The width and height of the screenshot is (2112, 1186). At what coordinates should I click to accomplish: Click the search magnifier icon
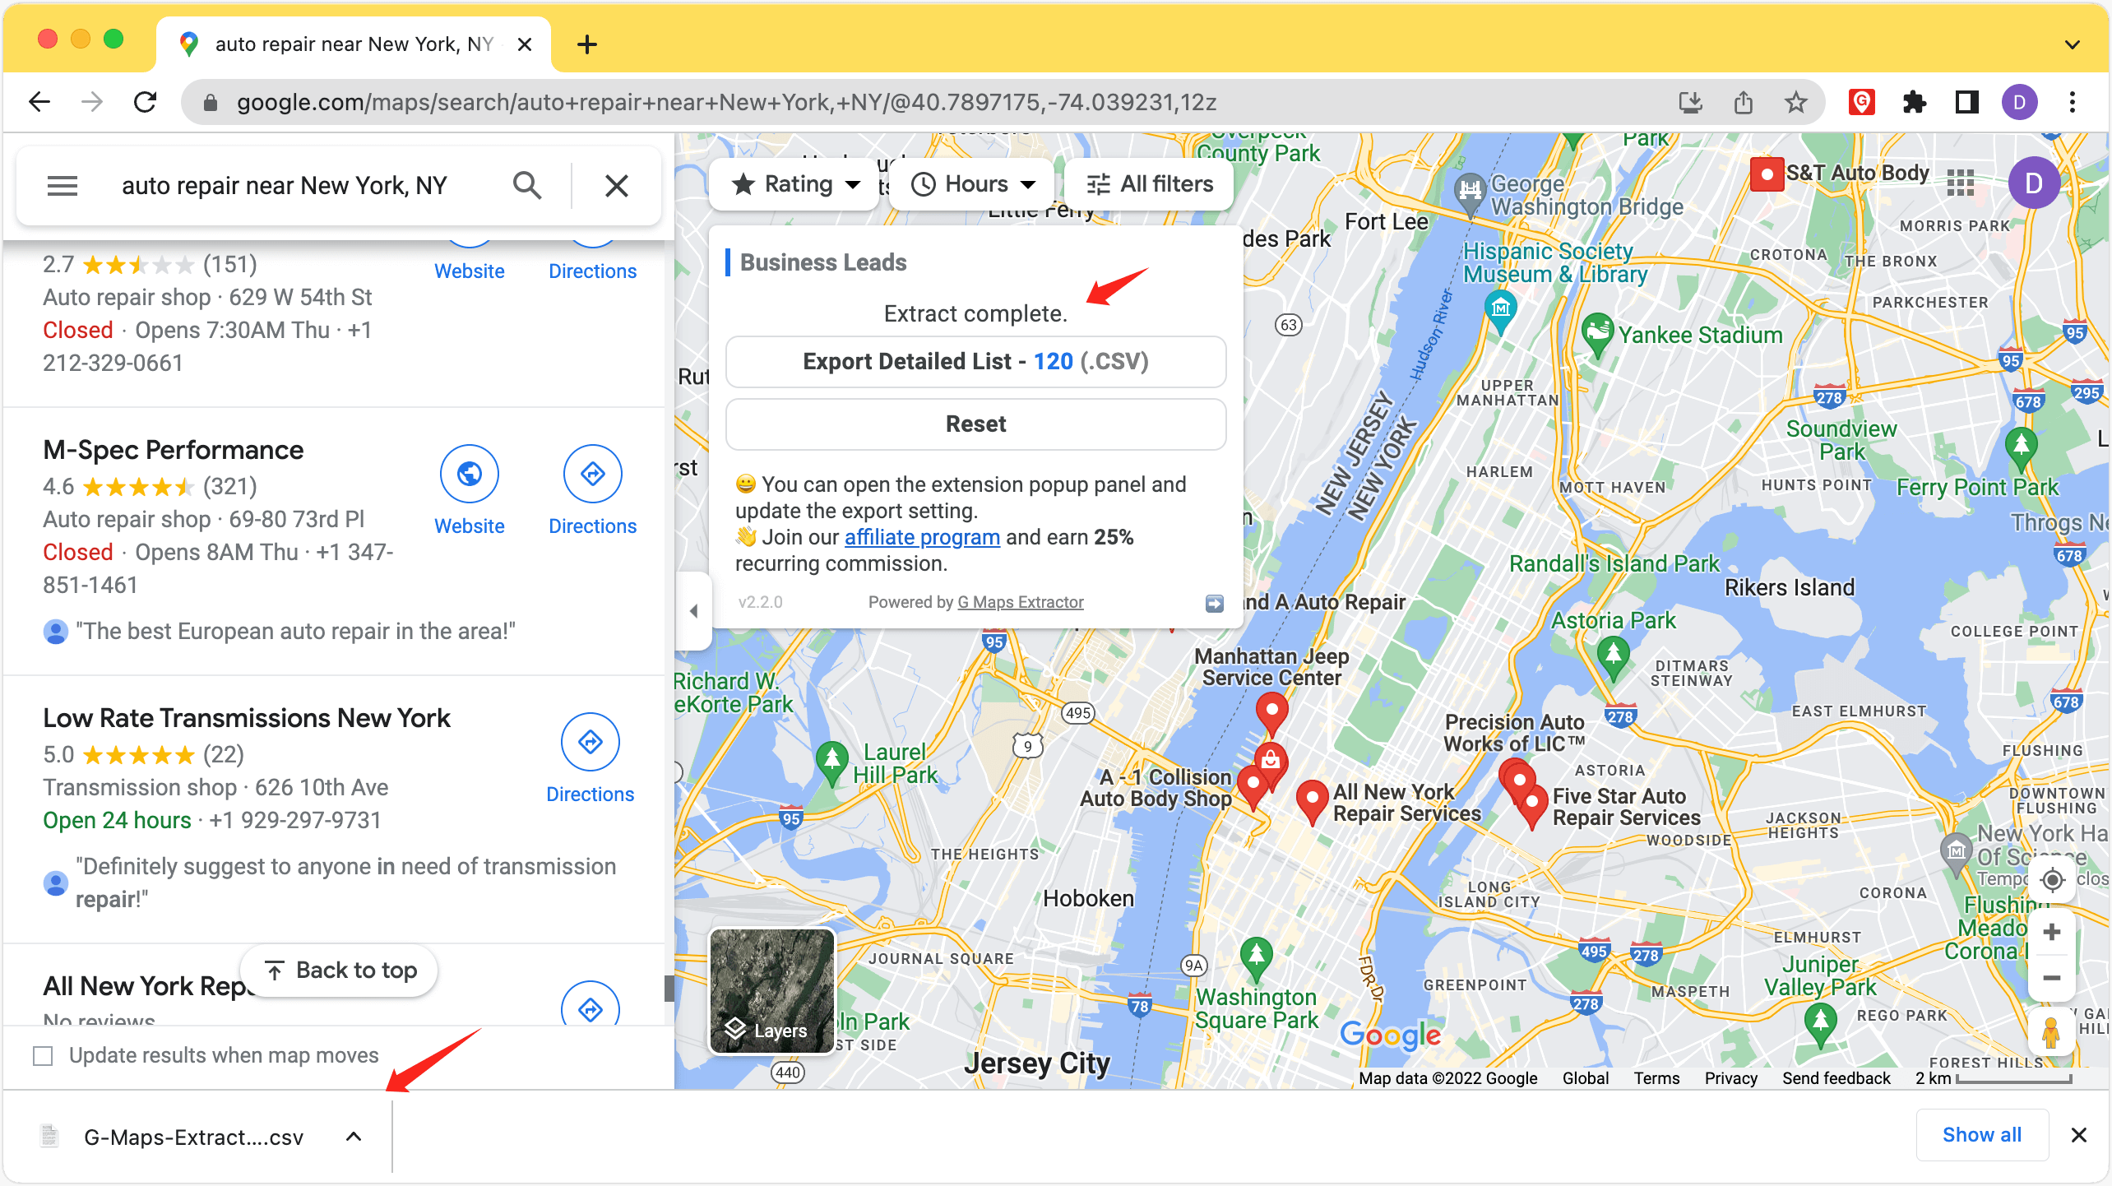click(x=527, y=186)
